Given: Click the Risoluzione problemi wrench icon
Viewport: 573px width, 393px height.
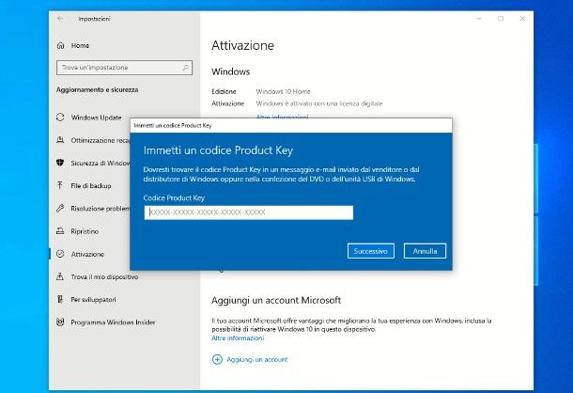Looking at the screenshot, I should point(60,209).
